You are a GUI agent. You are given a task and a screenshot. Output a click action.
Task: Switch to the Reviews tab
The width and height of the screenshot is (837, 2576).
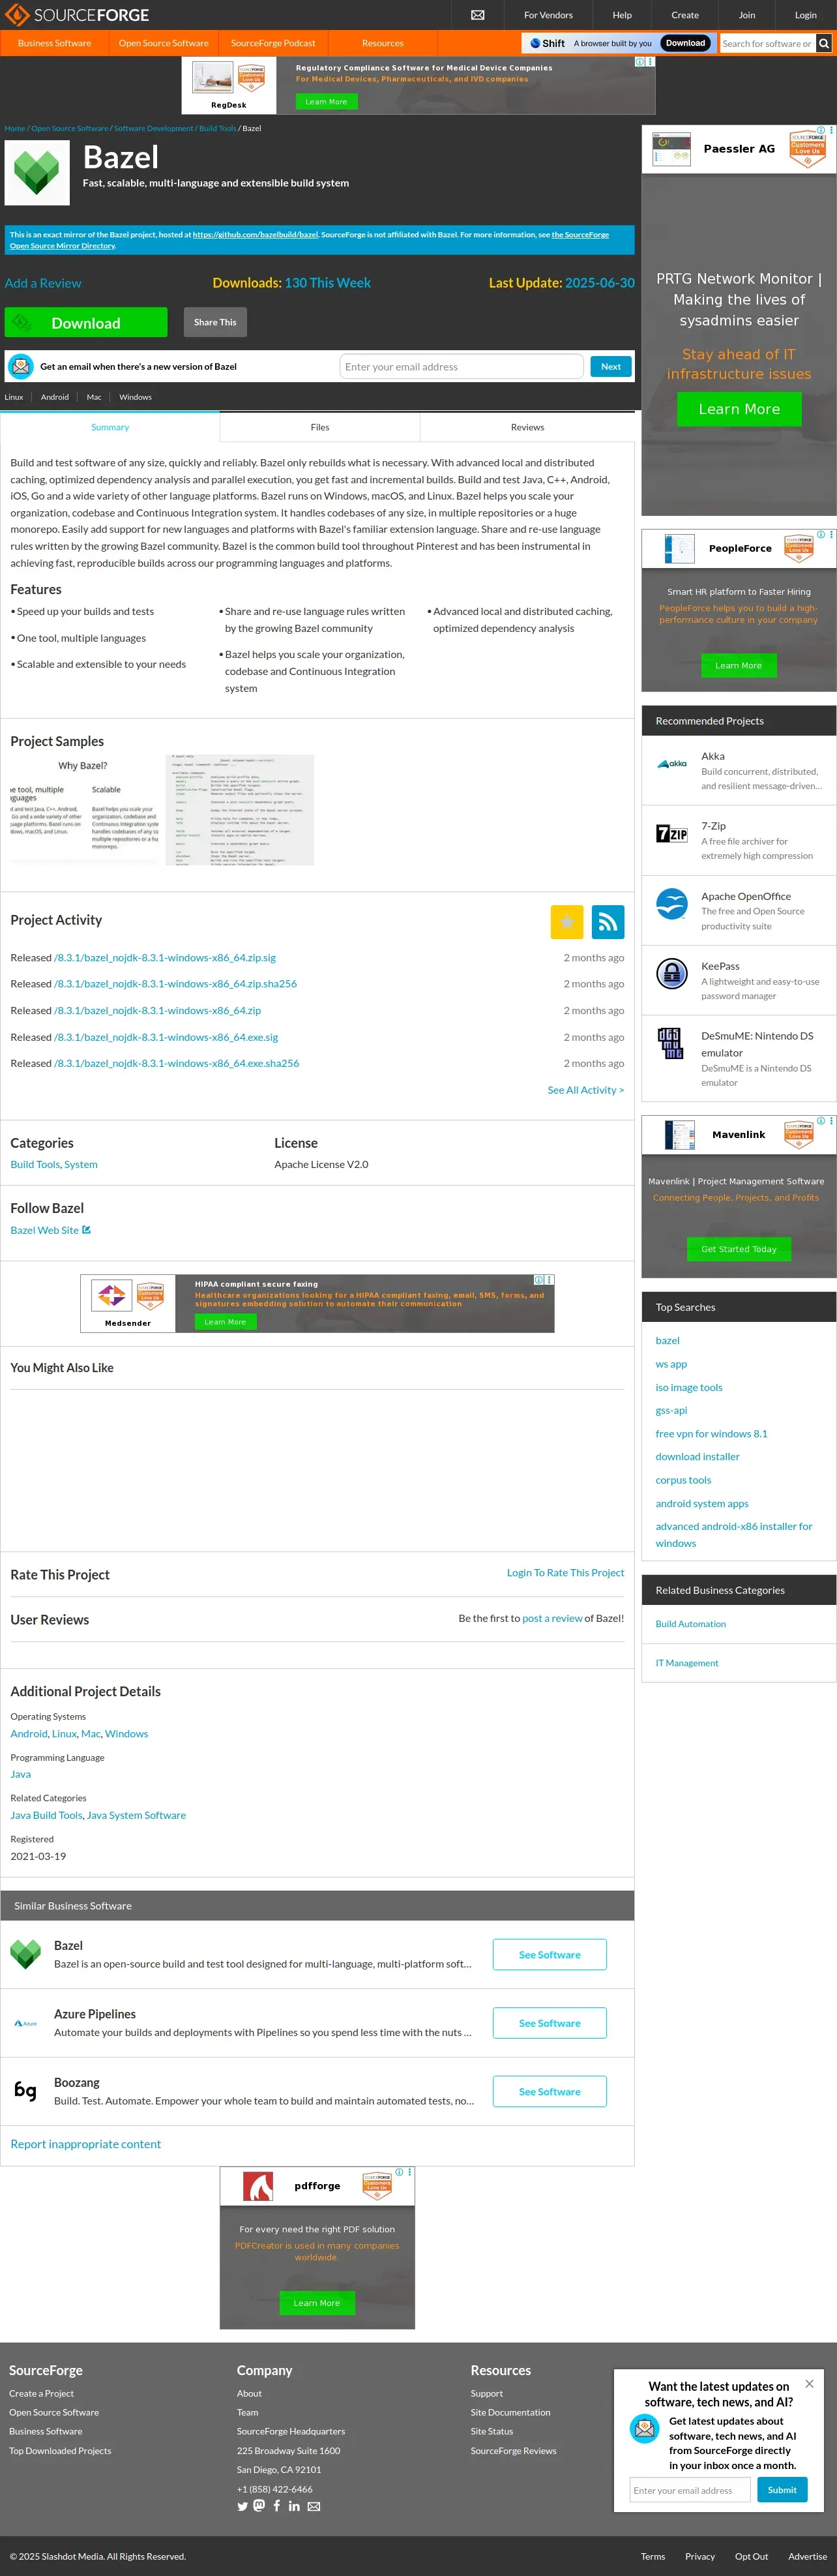click(527, 427)
